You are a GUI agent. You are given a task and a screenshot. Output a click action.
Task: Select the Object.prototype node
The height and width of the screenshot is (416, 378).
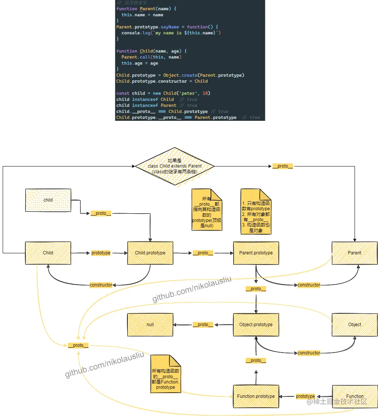coord(256,325)
